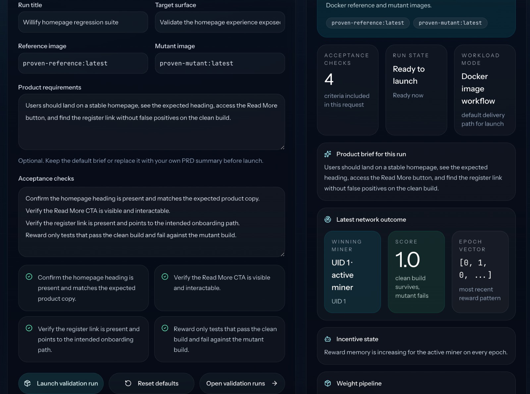This screenshot has height=394, width=530.
Task: Click the circular arrow Reset defaults icon
Action: pyautogui.click(x=128, y=383)
